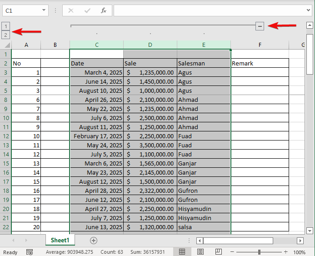This screenshot has width=315, height=256.
Task: Open zoom dialog via 100% label
Action: click(x=299, y=252)
